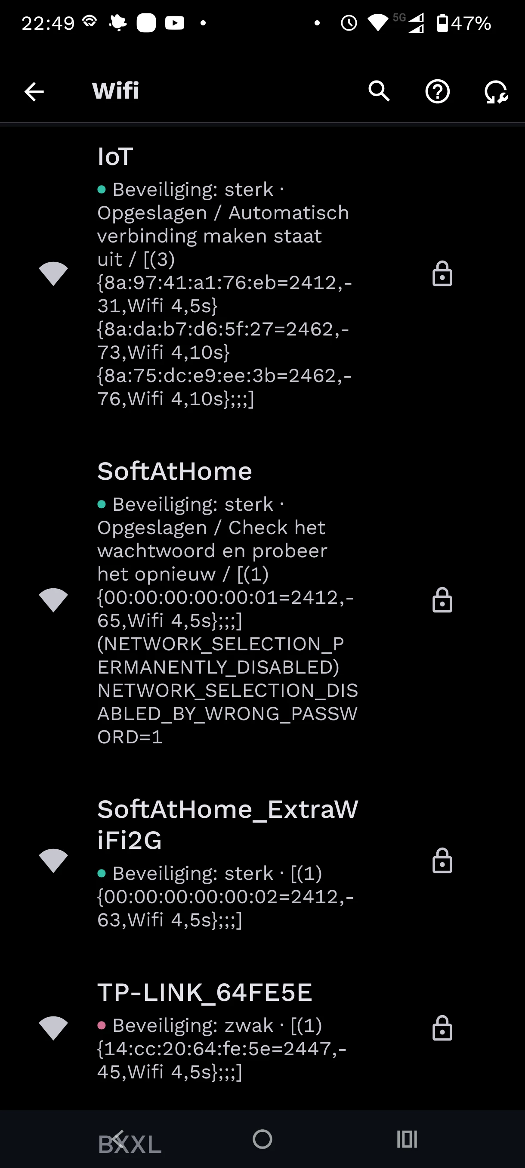Tap the lock icon beside SoftAtHome

(x=442, y=600)
